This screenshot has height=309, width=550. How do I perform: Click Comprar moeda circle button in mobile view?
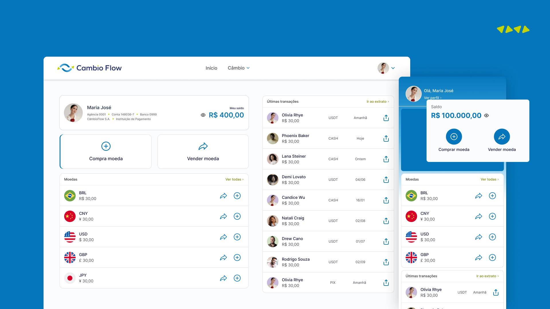pos(454,137)
